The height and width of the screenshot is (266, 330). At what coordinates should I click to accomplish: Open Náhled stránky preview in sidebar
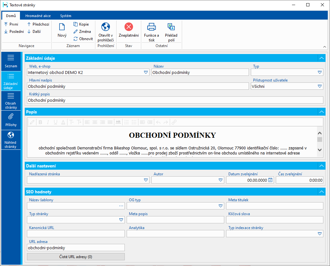(11, 140)
